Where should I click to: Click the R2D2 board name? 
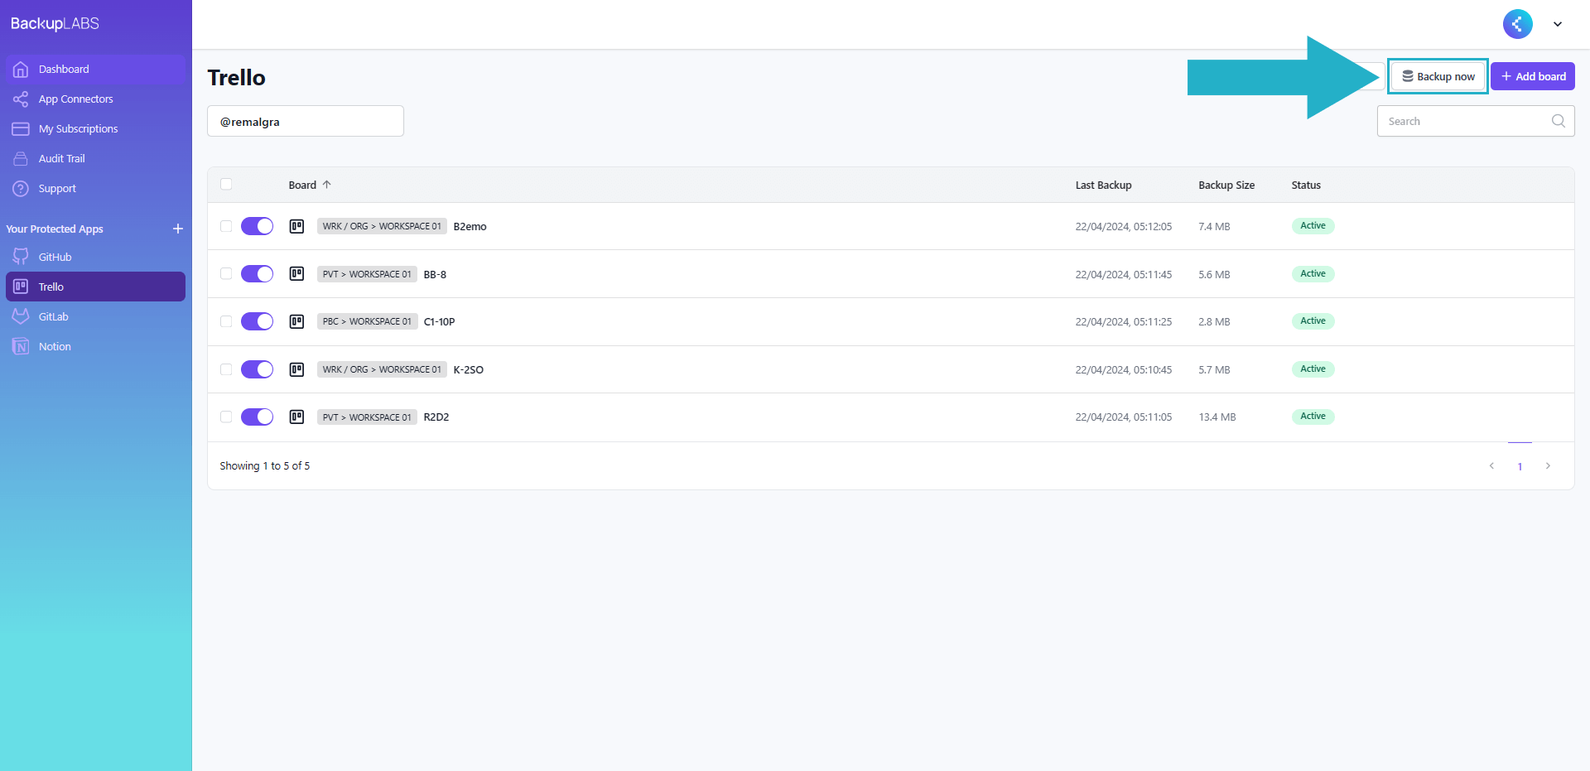pyautogui.click(x=436, y=417)
